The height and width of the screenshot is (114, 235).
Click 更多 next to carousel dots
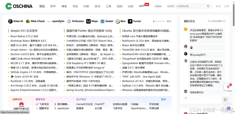pyautogui.click(x=169, y=21)
